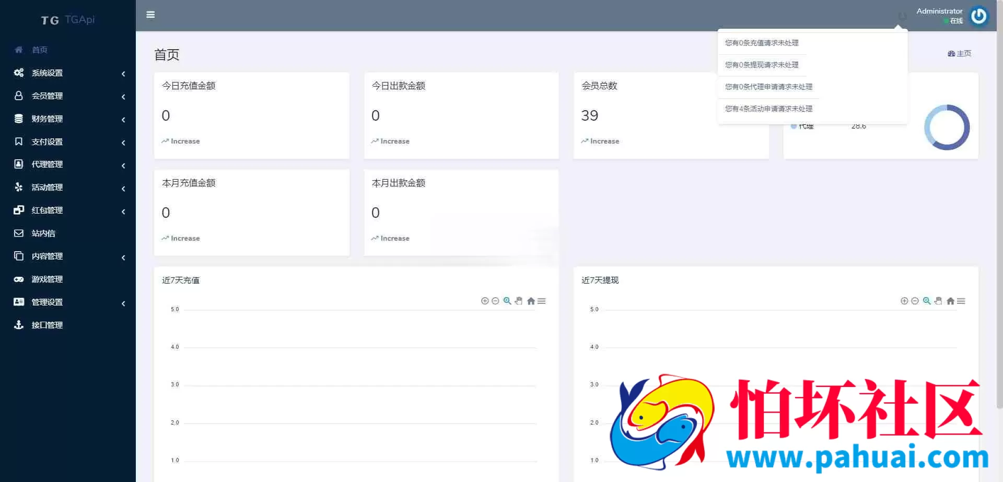Open the 接口管理 sidebar menu item
Image resolution: width=1003 pixels, height=482 pixels.
coord(68,325)
